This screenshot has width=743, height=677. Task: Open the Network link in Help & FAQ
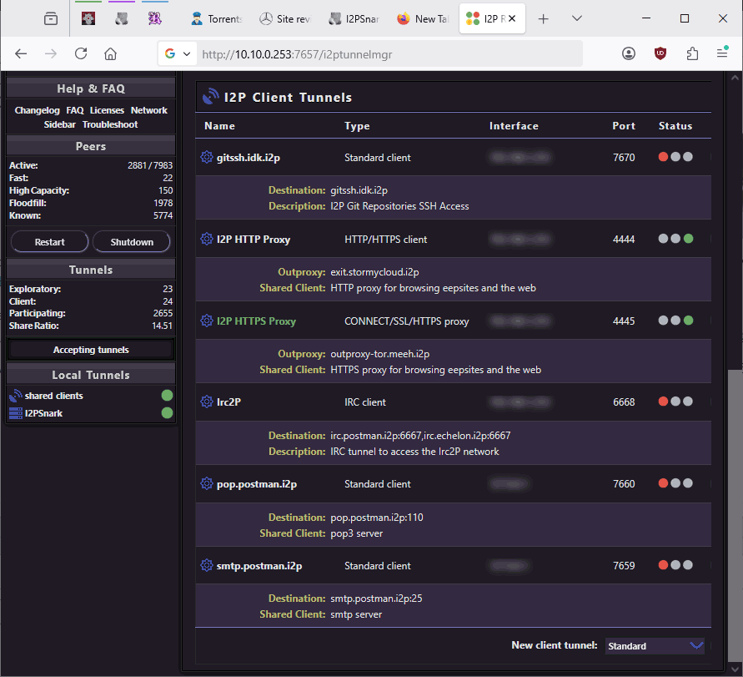(148, 110)
